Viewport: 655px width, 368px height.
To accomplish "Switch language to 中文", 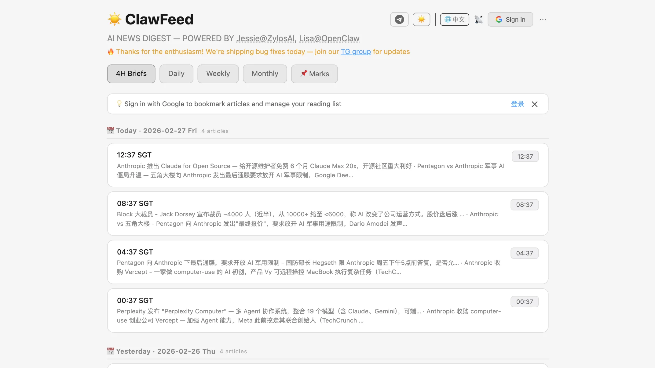I will tap(454, 19).
